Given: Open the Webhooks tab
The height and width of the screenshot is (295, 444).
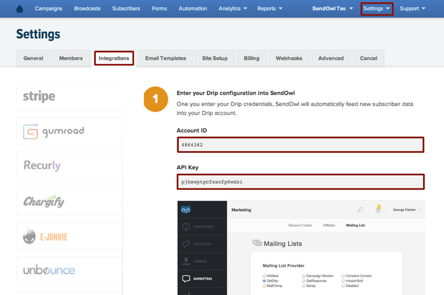Looking at the screenshot, I should point(289,58).
